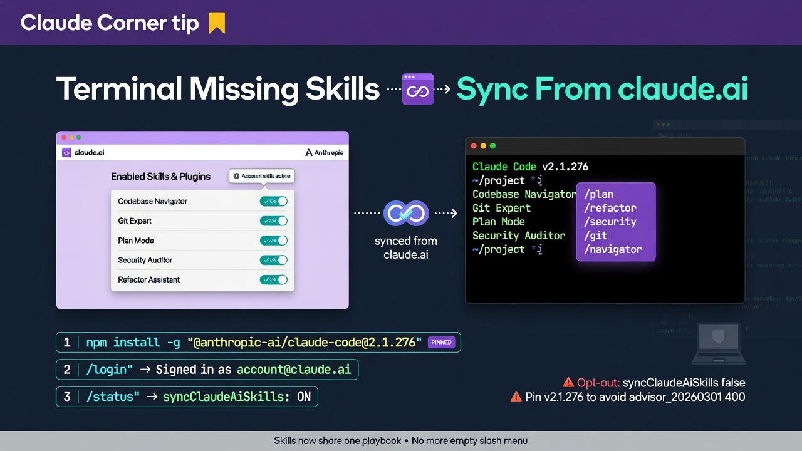Pick /git from the slash menu
This screenshot has width=802, height=451.
[x=595, y=236]
